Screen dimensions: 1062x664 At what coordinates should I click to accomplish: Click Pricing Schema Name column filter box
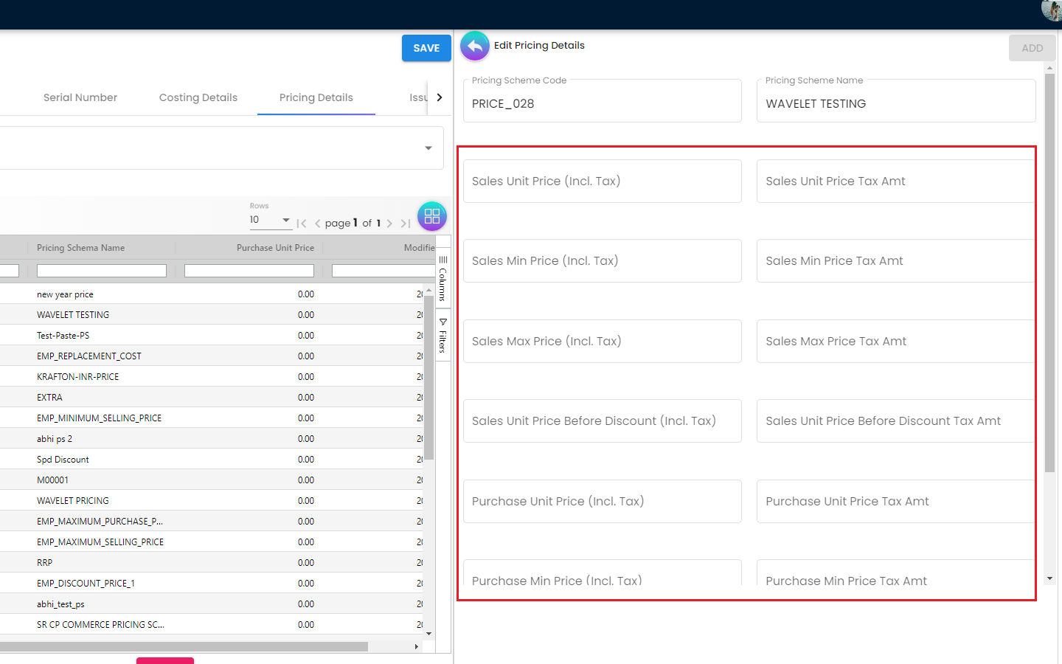102,271
